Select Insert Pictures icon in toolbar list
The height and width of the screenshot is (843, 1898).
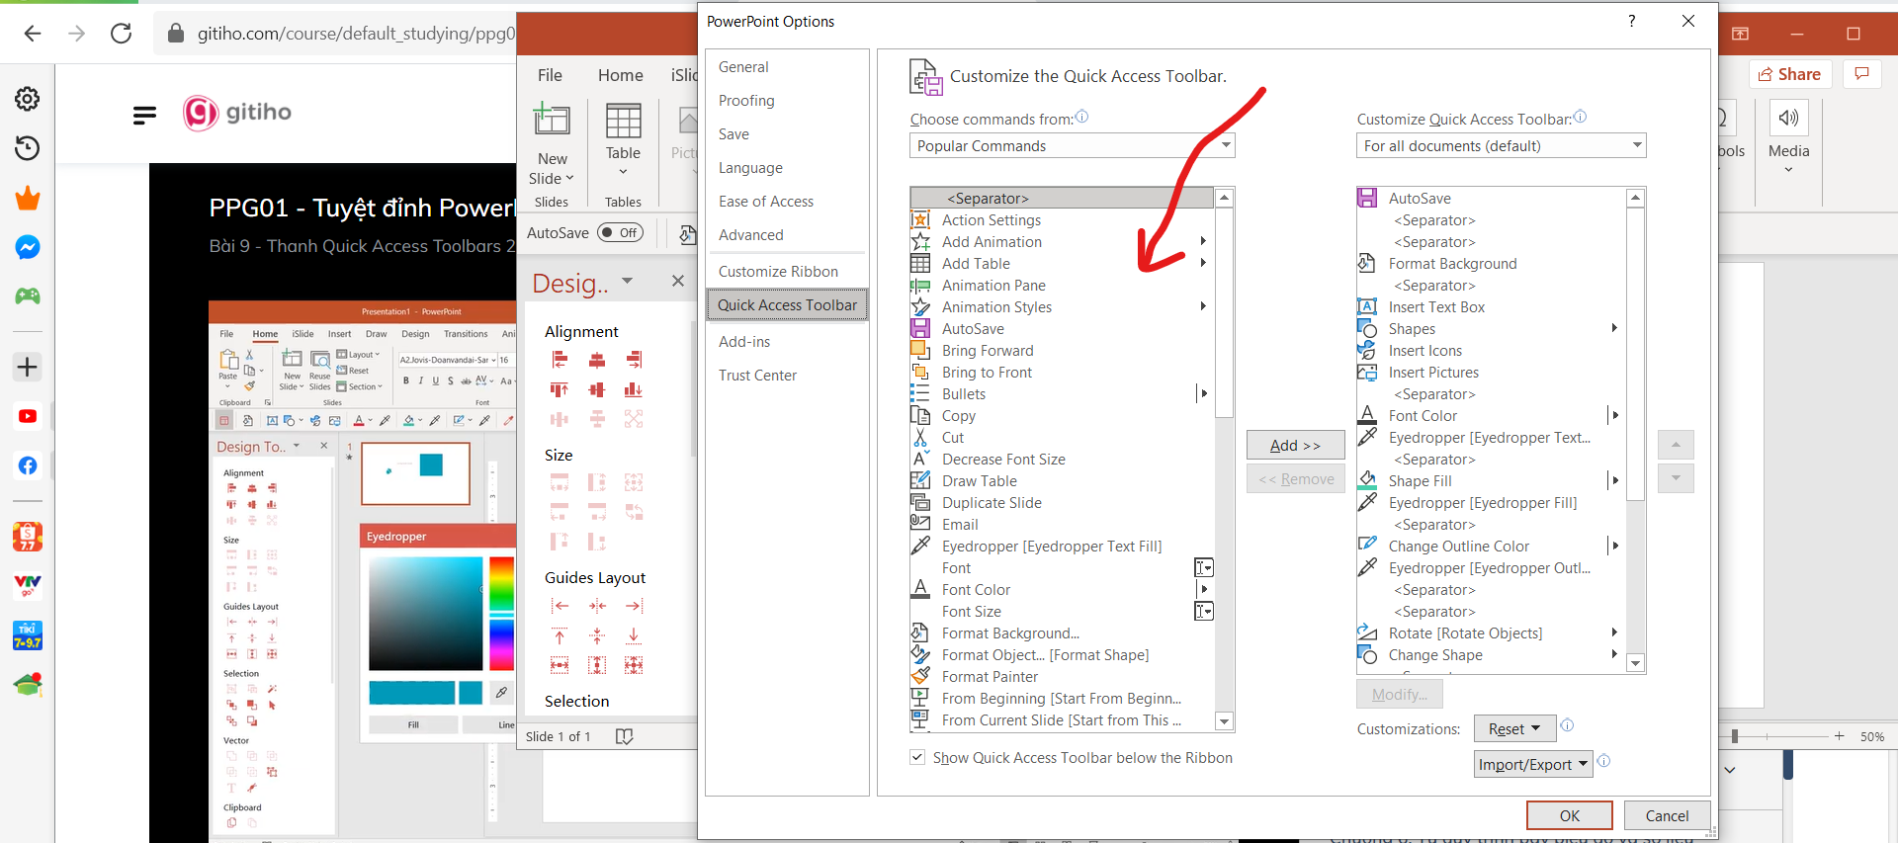(x=1367, y=372)
